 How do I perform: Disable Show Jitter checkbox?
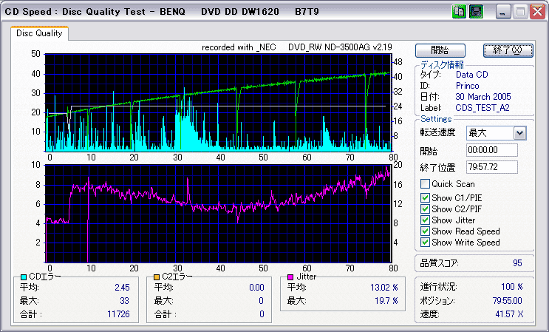pos(425,220)
